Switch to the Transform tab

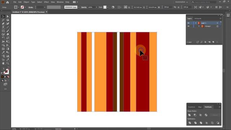pos(192,107)
